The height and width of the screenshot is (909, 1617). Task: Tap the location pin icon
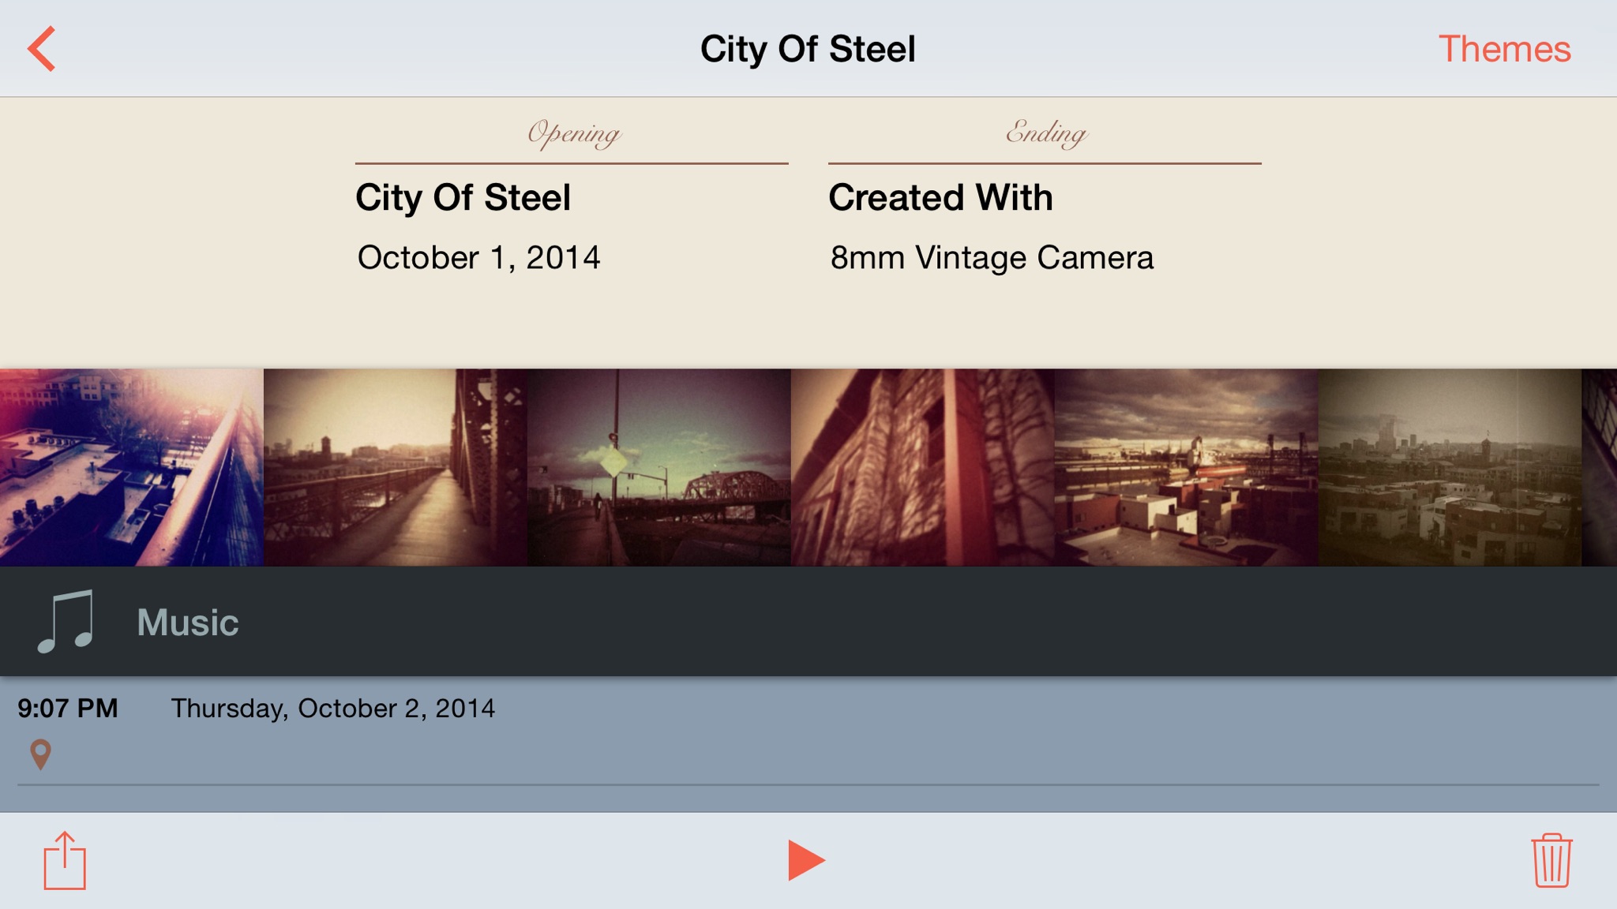click(x=40, y=754)
